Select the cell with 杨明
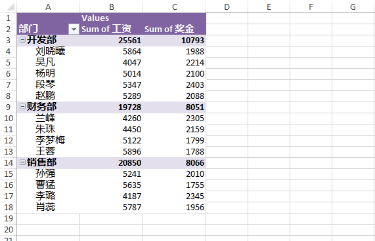Image resolution: width=375 pixels, height=241 pixels. pyautogui.click(x=49, y=73)
